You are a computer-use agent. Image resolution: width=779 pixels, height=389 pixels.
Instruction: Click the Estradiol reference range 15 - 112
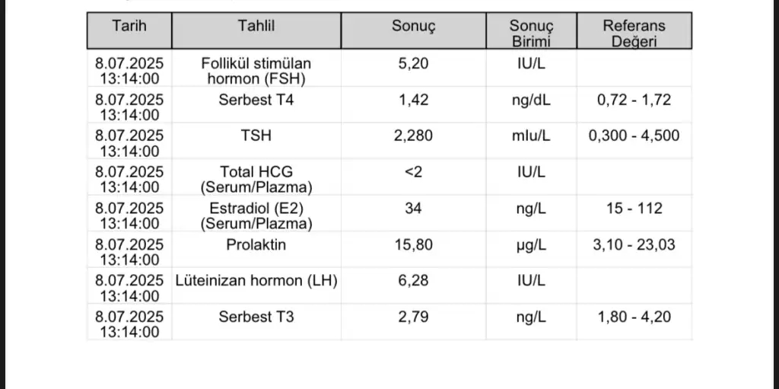(634, 209)
